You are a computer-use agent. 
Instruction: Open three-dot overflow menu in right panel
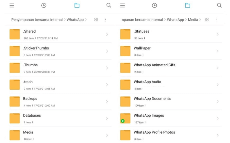click(x=216, y=19)
